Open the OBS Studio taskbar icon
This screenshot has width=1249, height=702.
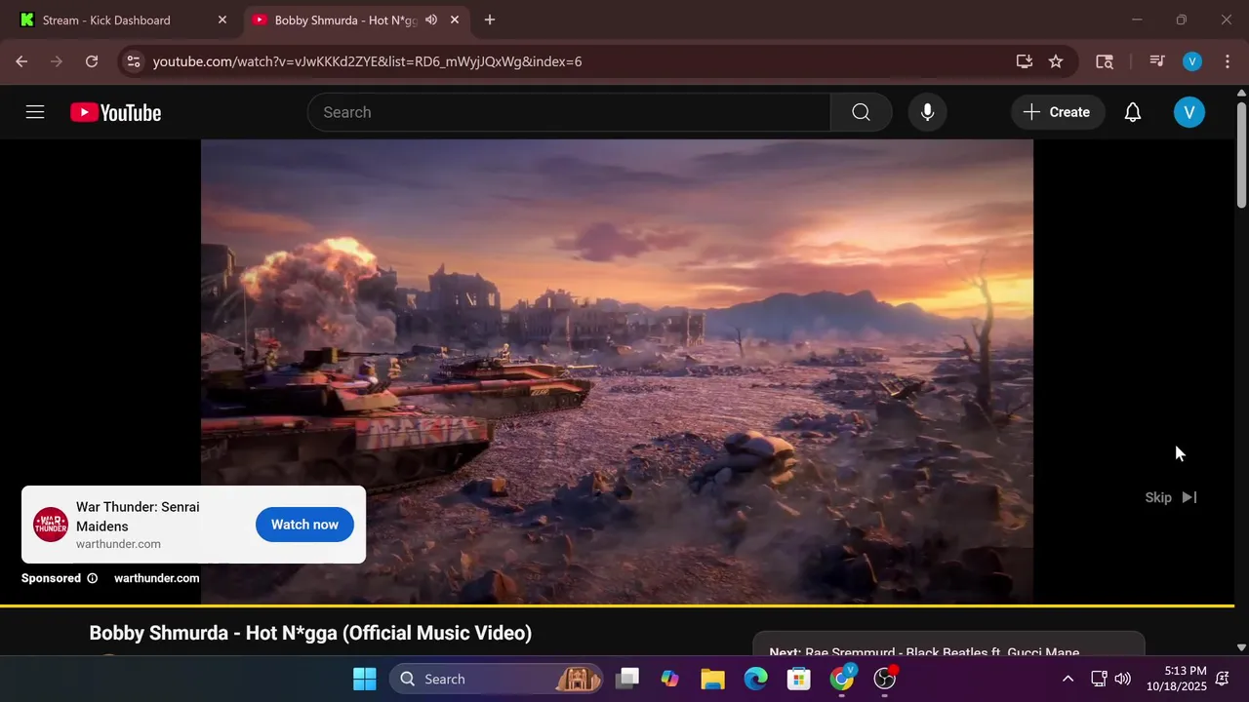click(x=885, y=679)
